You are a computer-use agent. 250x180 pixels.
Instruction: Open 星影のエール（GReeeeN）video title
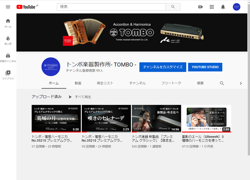tap(203, 138)
